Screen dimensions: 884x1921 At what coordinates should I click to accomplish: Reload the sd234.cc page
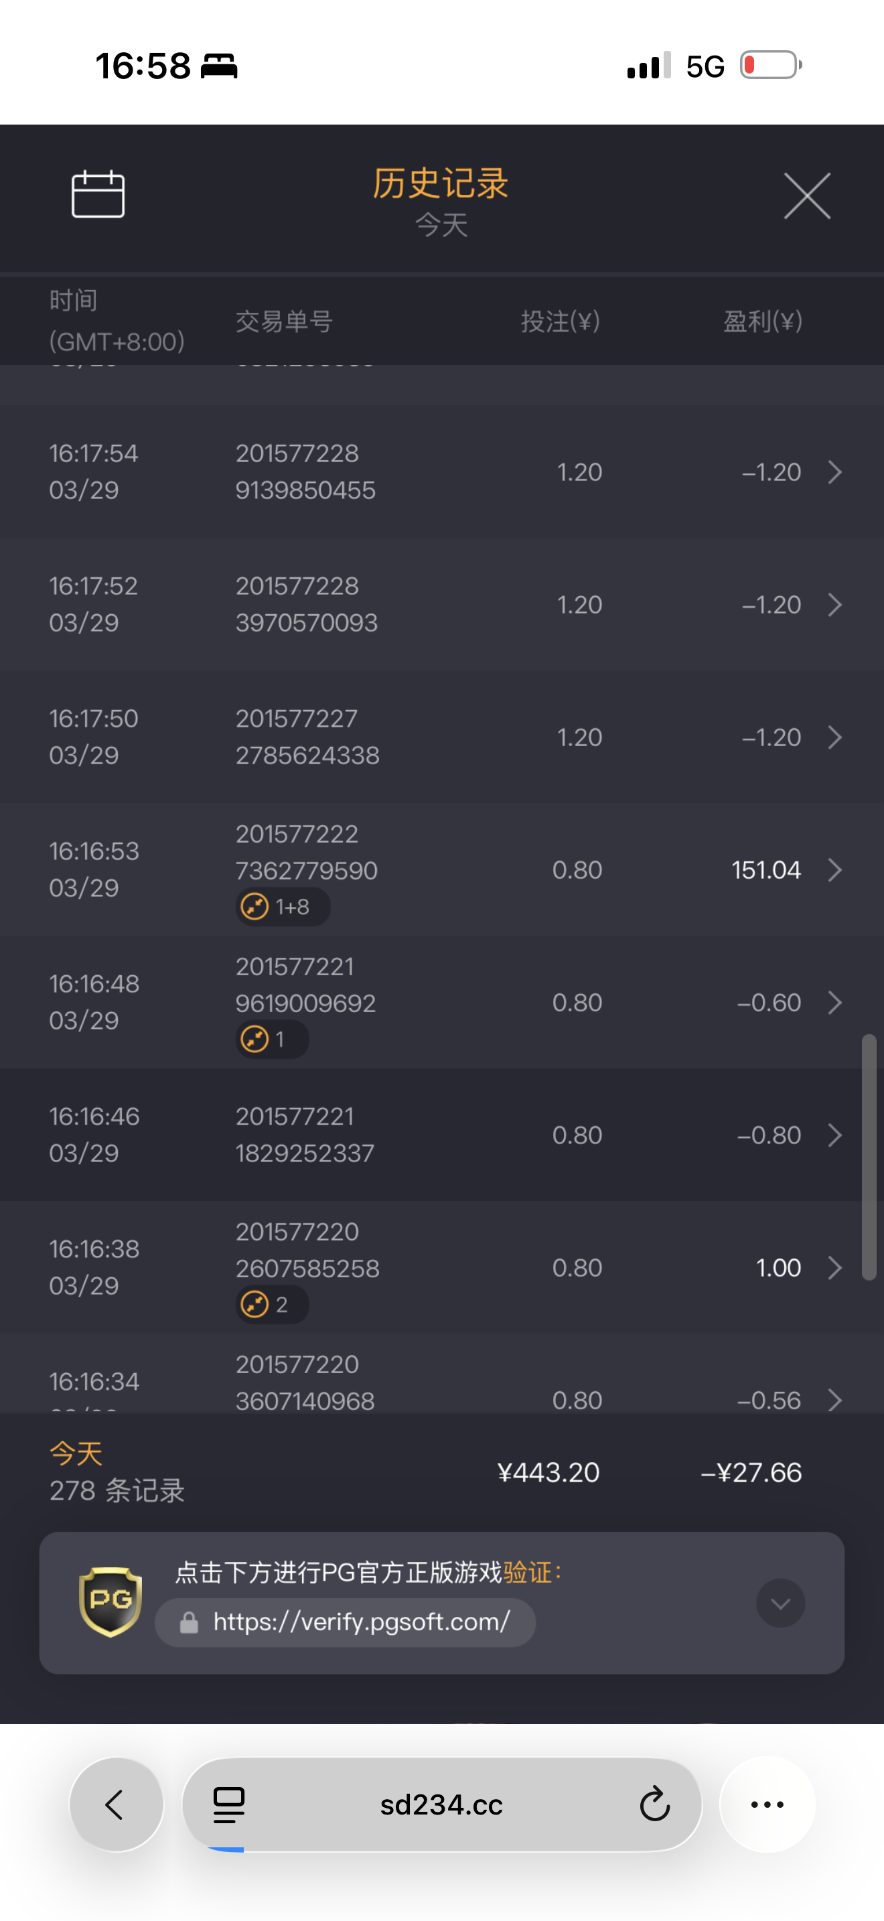pos(654,1804)
